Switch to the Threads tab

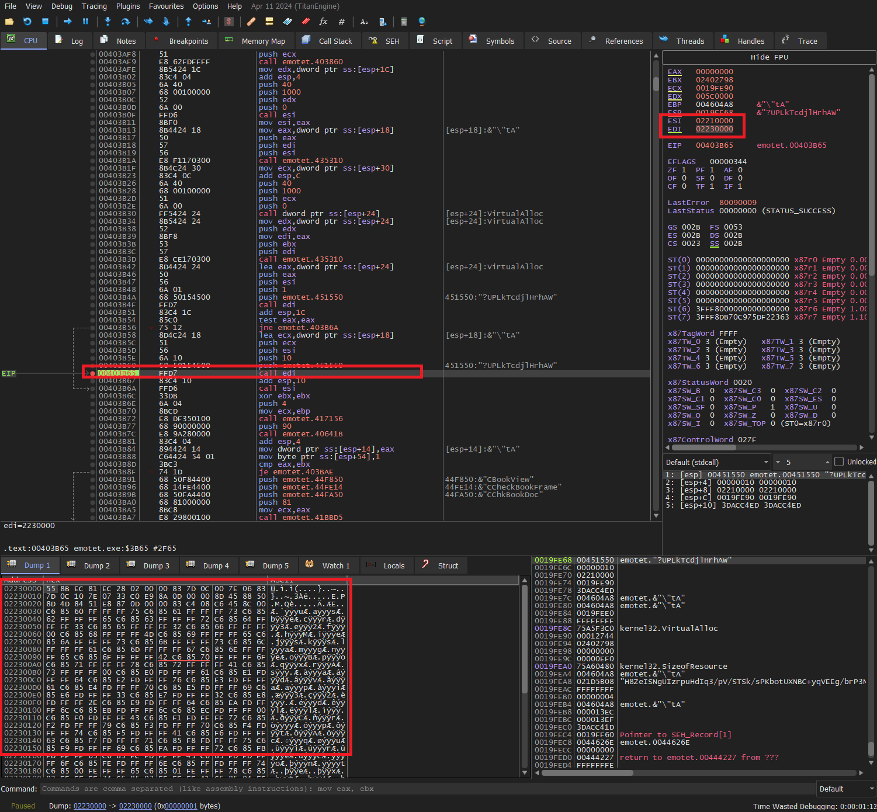pyautogui.click(x=682, y=41)
